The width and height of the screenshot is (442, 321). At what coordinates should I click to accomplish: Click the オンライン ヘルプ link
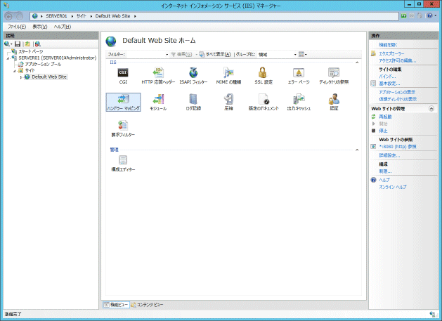392,187
